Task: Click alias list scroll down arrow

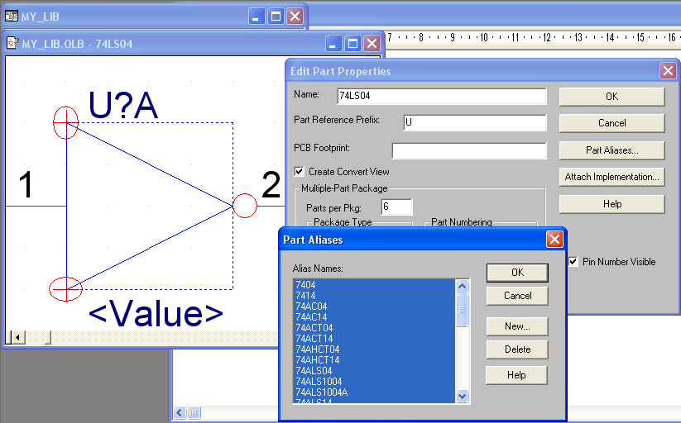Action: pyautogui.click(x=462, y=396)
